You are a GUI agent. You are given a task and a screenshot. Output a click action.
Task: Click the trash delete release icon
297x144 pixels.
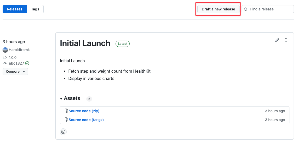286,40
